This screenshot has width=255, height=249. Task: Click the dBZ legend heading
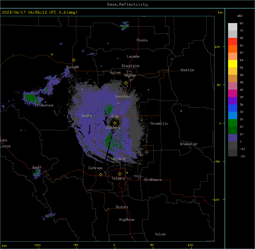pyautogui.click(x=240, y=16)
